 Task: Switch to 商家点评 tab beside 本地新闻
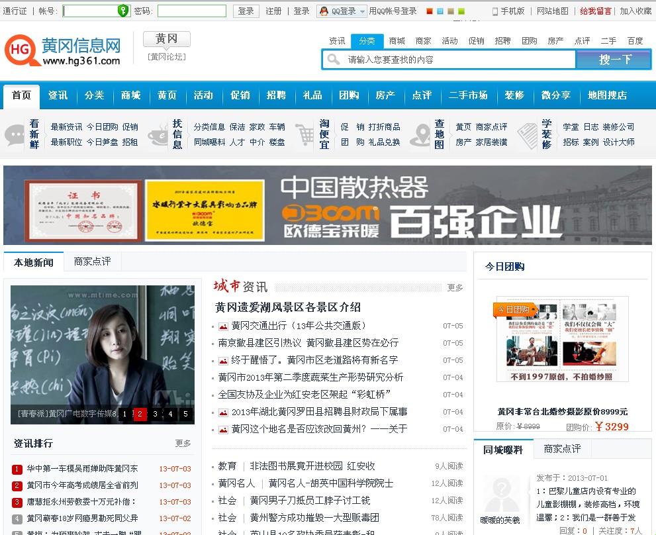click(x=93, y=262)
